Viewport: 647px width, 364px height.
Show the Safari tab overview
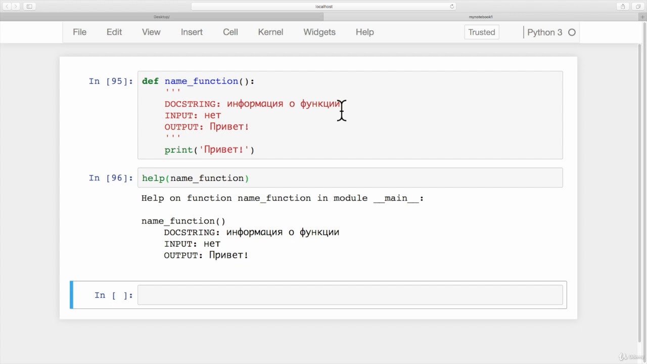click(638, 6)
